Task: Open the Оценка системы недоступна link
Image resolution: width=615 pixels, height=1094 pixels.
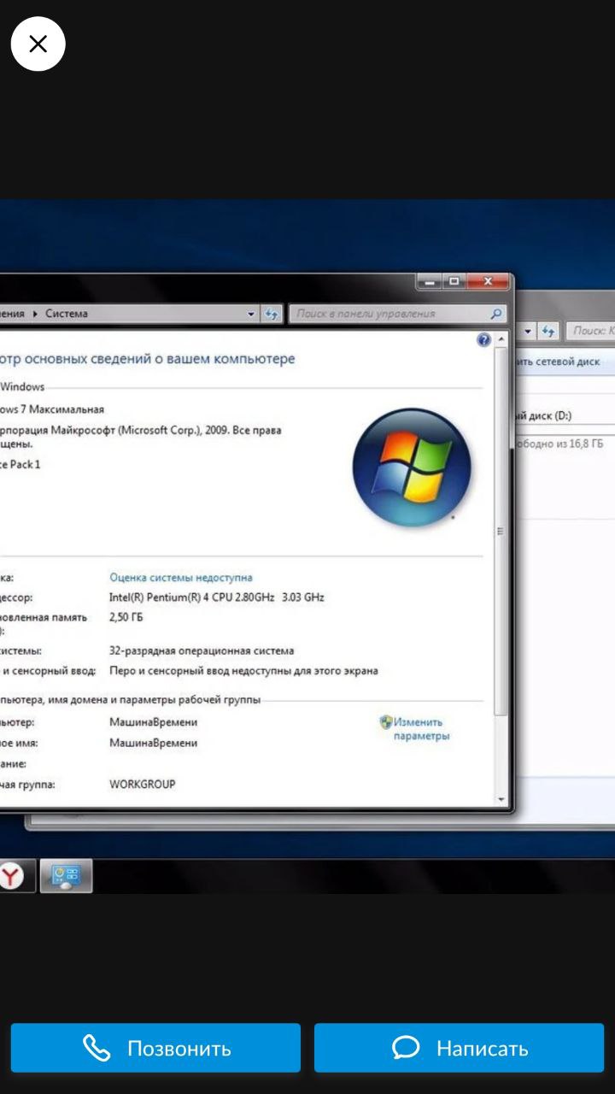Action: click(x=181, y=578)
